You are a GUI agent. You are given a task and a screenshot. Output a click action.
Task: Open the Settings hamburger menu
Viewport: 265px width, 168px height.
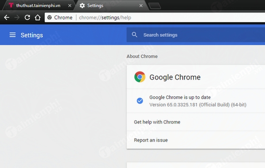[12, 35]
